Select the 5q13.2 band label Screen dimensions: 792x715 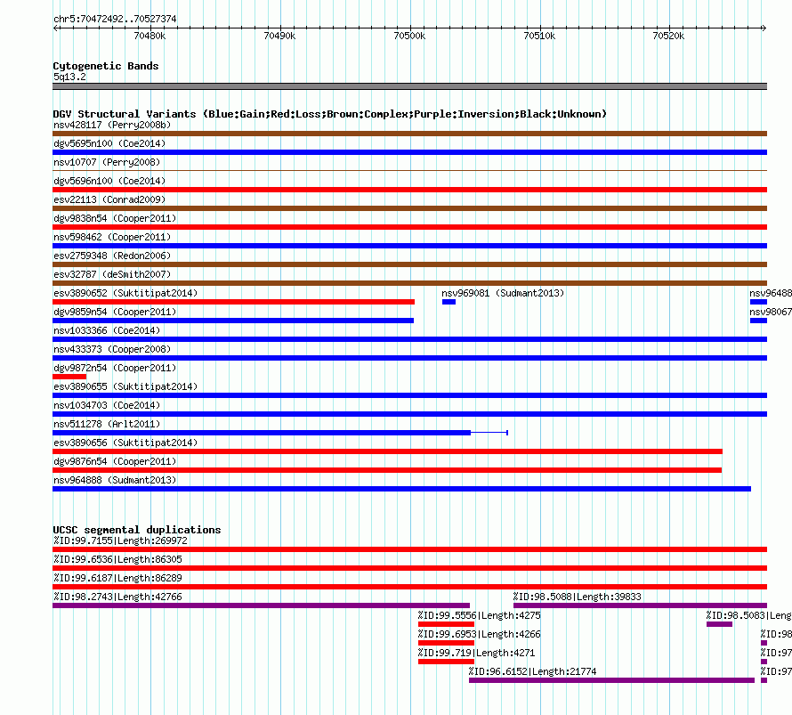(69, 77)
